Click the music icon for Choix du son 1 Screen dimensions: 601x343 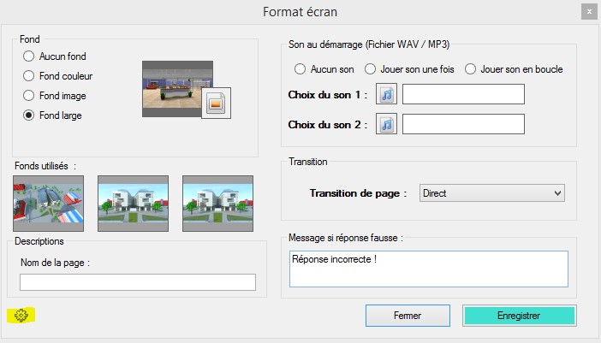[387, 93]
